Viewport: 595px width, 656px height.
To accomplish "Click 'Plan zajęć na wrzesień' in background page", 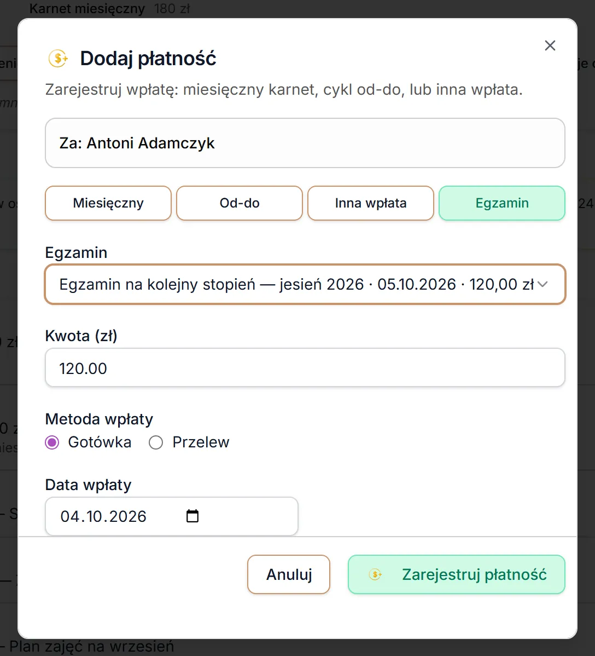I will [91, 646].
